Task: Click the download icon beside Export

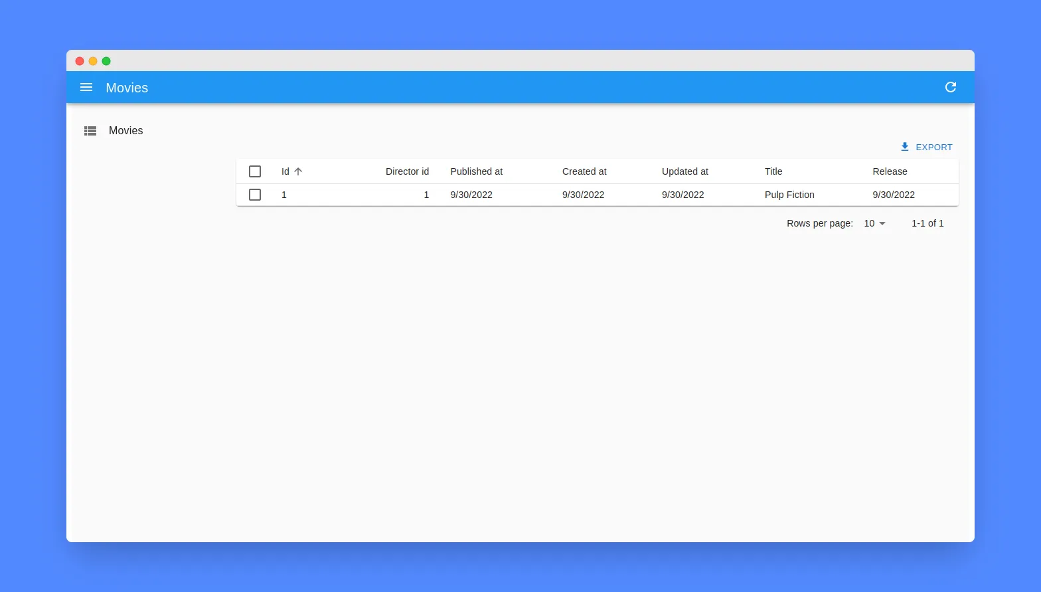Action: point(904,147)
